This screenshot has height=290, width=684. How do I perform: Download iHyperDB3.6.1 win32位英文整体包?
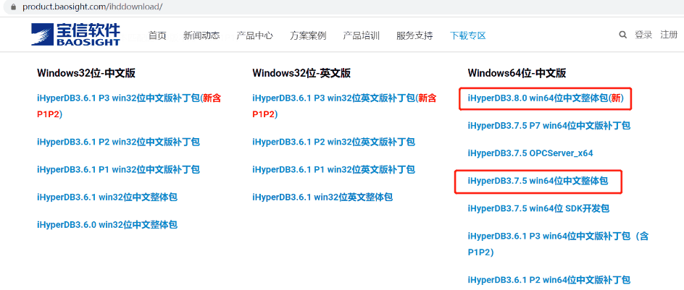point(322,197)
